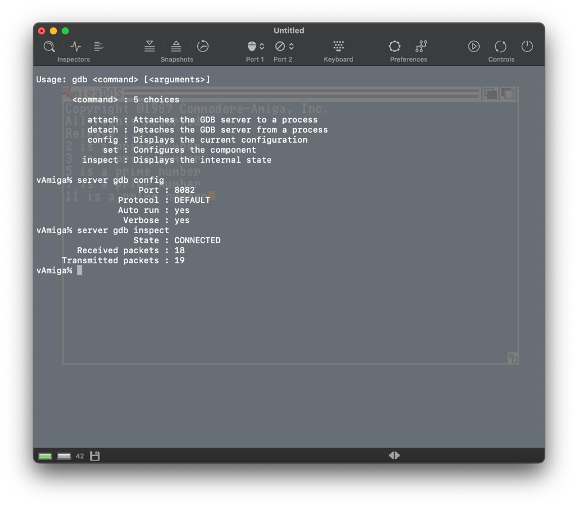
Task: Open the console text lines icon
Action: pyautogui.click(x=99, y=46)
